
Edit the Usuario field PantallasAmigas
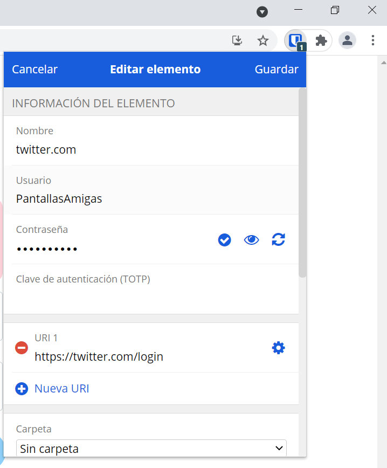coord(151,198)
